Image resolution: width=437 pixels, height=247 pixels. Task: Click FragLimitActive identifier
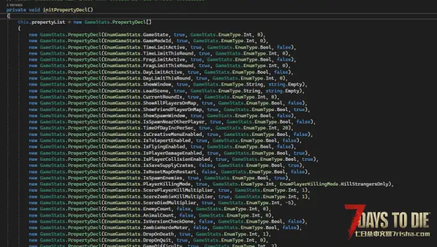coord(164,60)
